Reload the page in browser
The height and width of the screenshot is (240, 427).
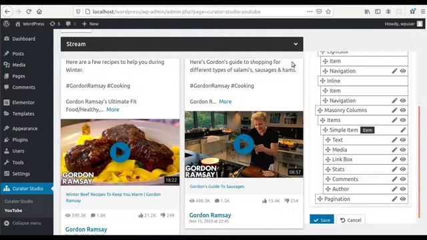point(29,11)
